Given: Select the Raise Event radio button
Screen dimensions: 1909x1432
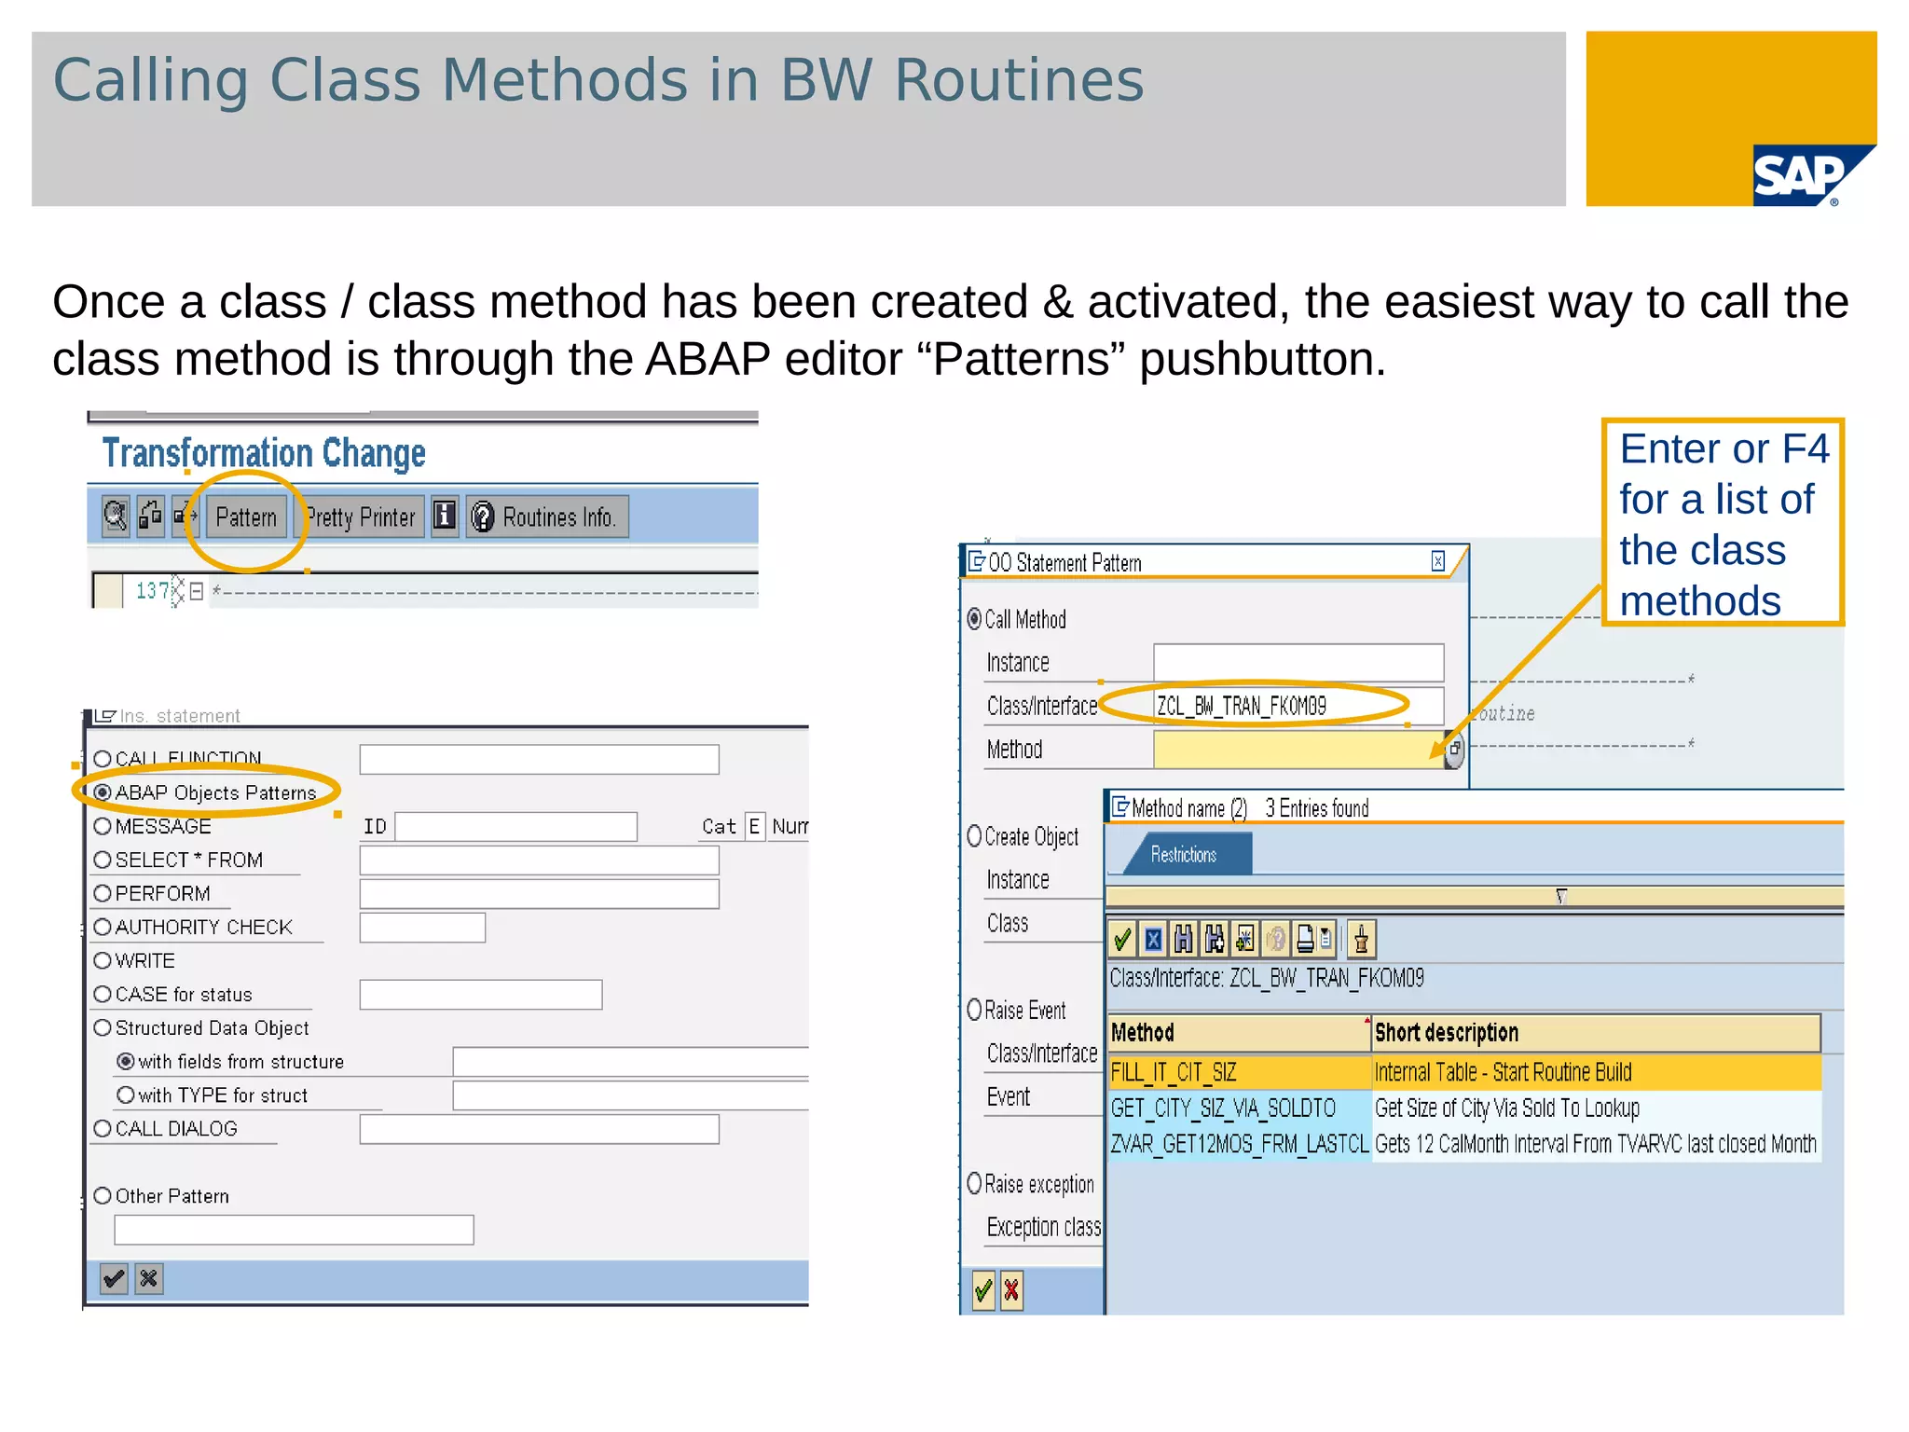Looking at the screenshot, I should click(x=974, y=1010).
